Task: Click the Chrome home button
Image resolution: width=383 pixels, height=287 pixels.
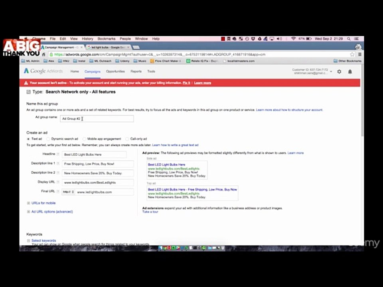Action: 44,55
